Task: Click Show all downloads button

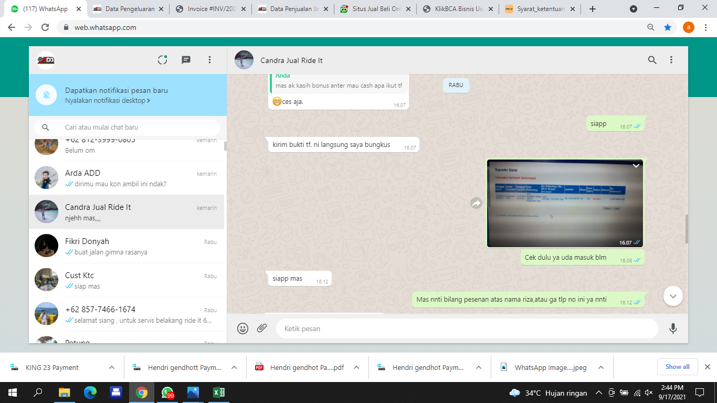Action: tap(677, 367)
